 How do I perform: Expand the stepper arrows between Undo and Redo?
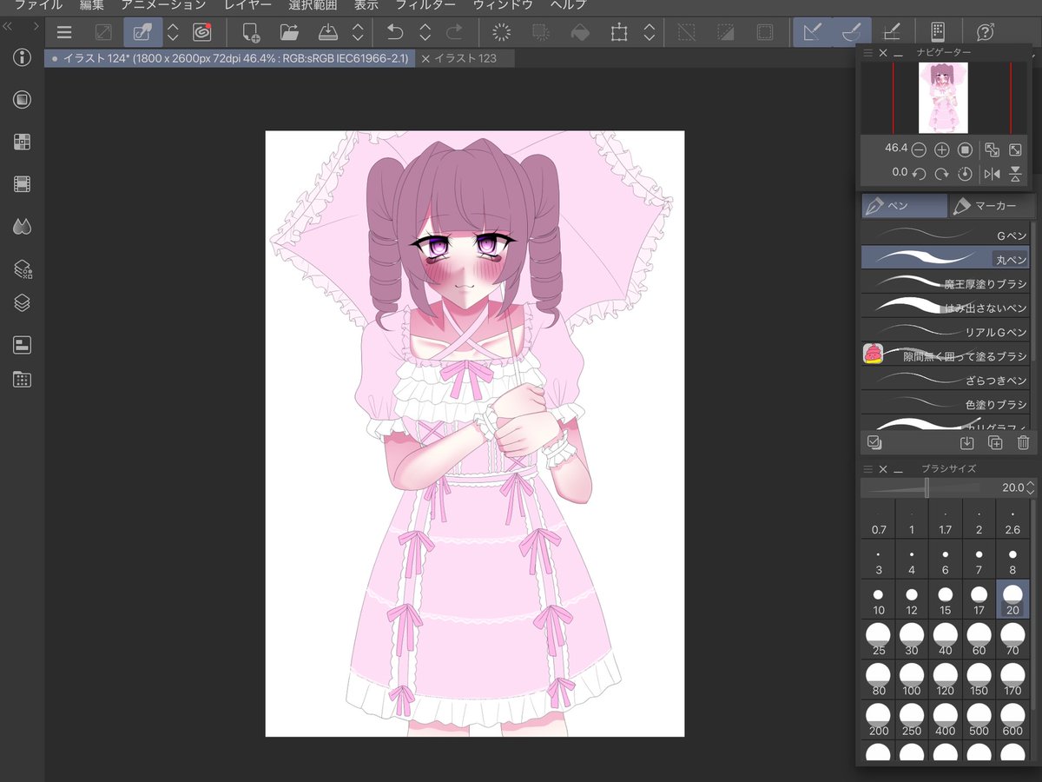pos(425,33)
